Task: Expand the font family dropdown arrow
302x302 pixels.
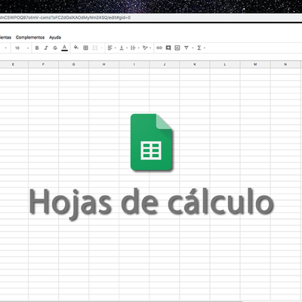Action: pos(6,48)
